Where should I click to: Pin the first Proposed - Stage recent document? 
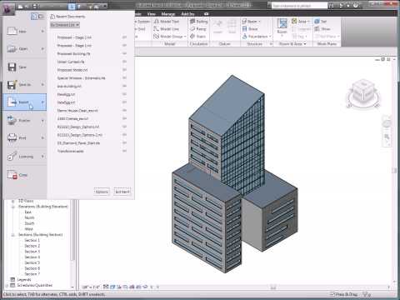coord(124,37)
